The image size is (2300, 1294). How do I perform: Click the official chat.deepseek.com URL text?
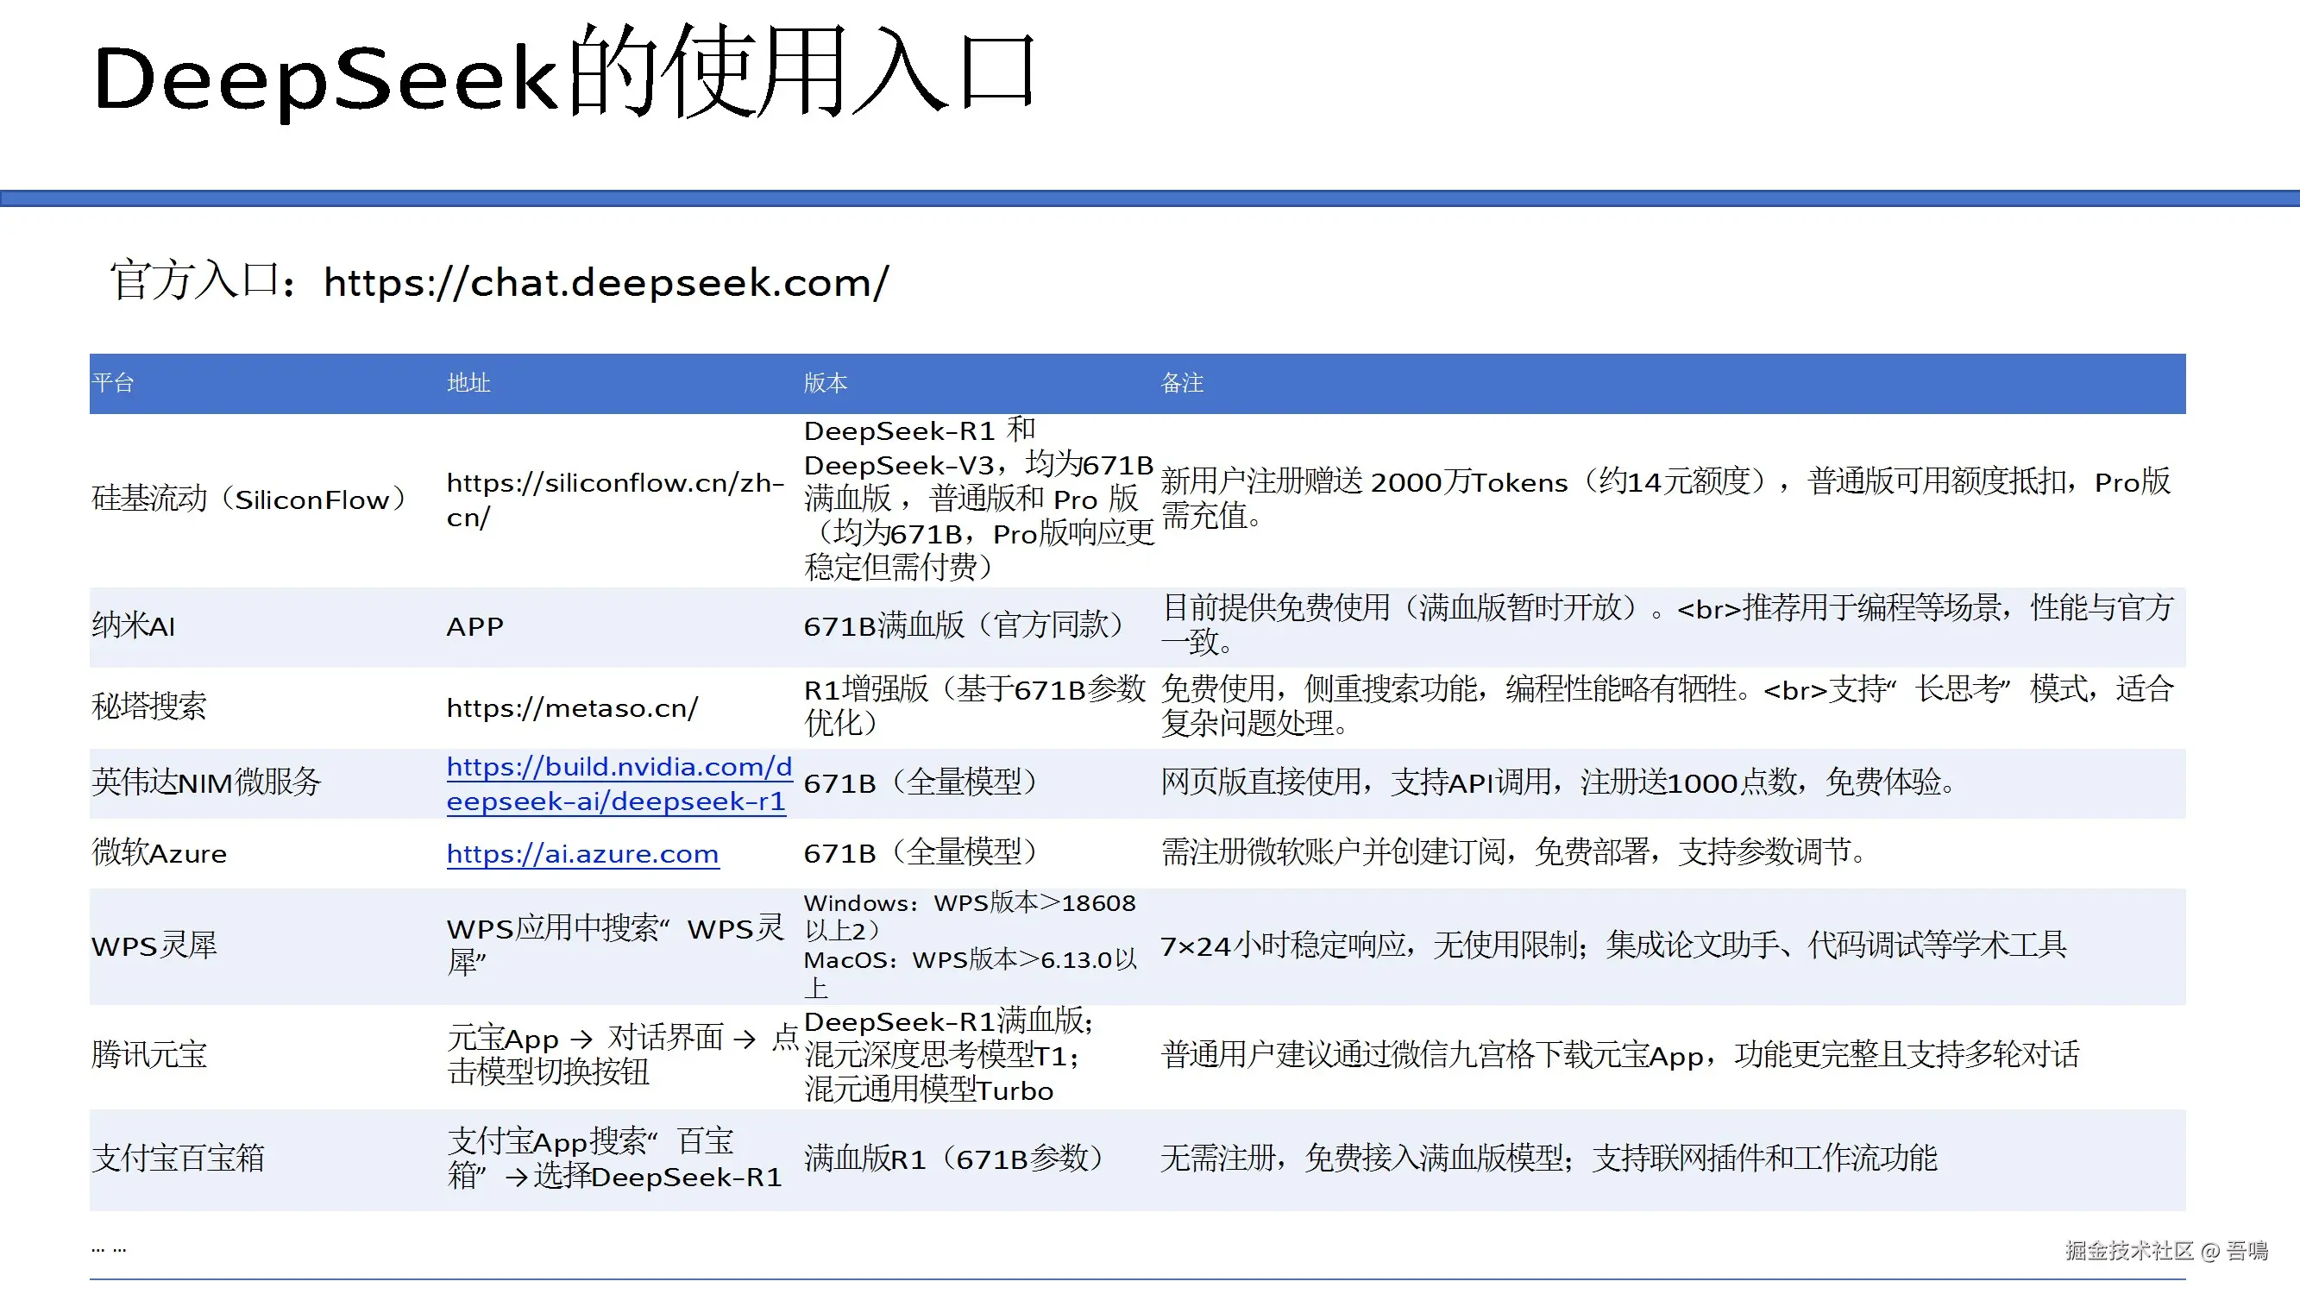pyautogui.click(x=606, y=282)
